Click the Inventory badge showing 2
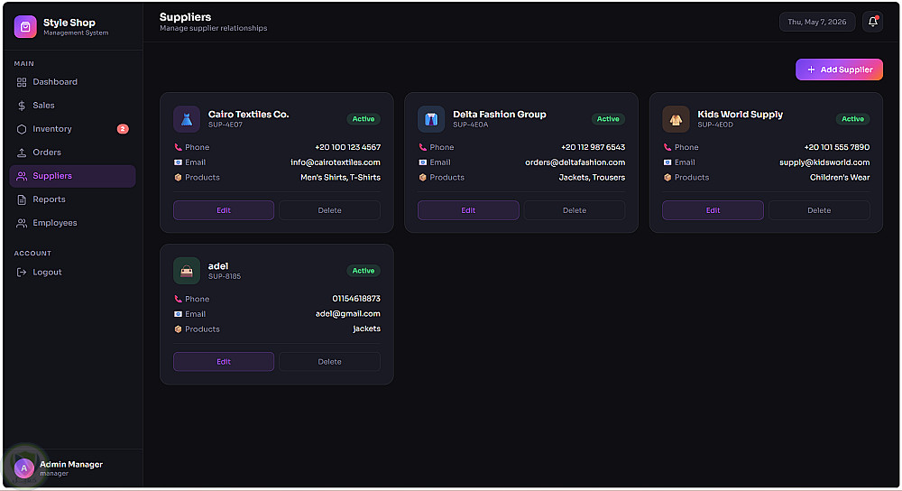Screen dimensions: 902x491 point(123,129)
